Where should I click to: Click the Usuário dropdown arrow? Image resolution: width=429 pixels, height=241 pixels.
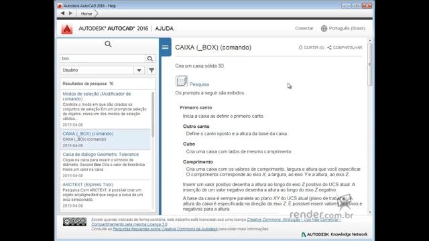pos(139,70)
